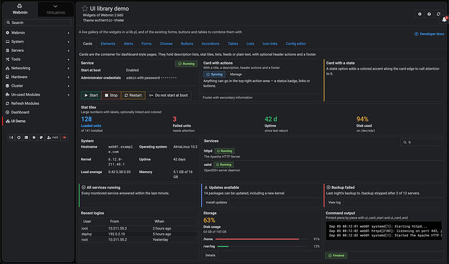Open the Virtualmin switcher dropdown
The image size is (449, 264).
tap(56, 10)
